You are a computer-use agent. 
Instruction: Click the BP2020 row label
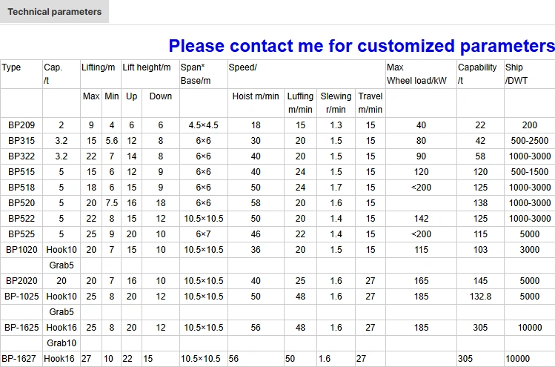pos(21,281)
